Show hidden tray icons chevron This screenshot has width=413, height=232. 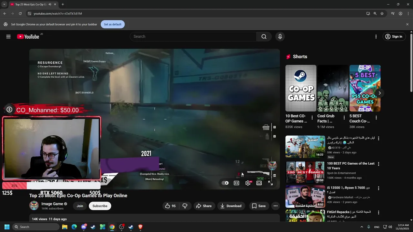click(x=362, y=227)
